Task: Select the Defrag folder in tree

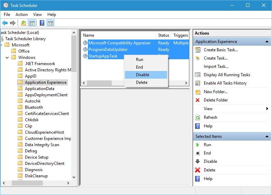Action: pos(31,151)
